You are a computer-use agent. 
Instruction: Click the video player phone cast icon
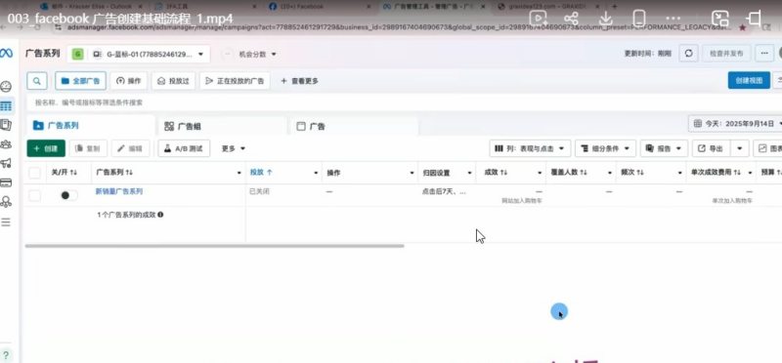[639, 19]
